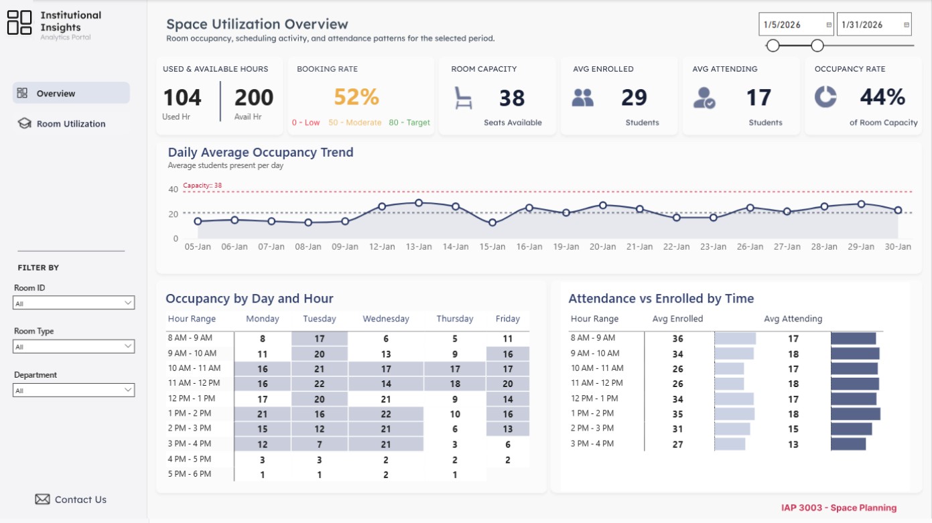Click the Avg Enrolled bar for 2 PM - 3 PM

[x=732, y=429]
